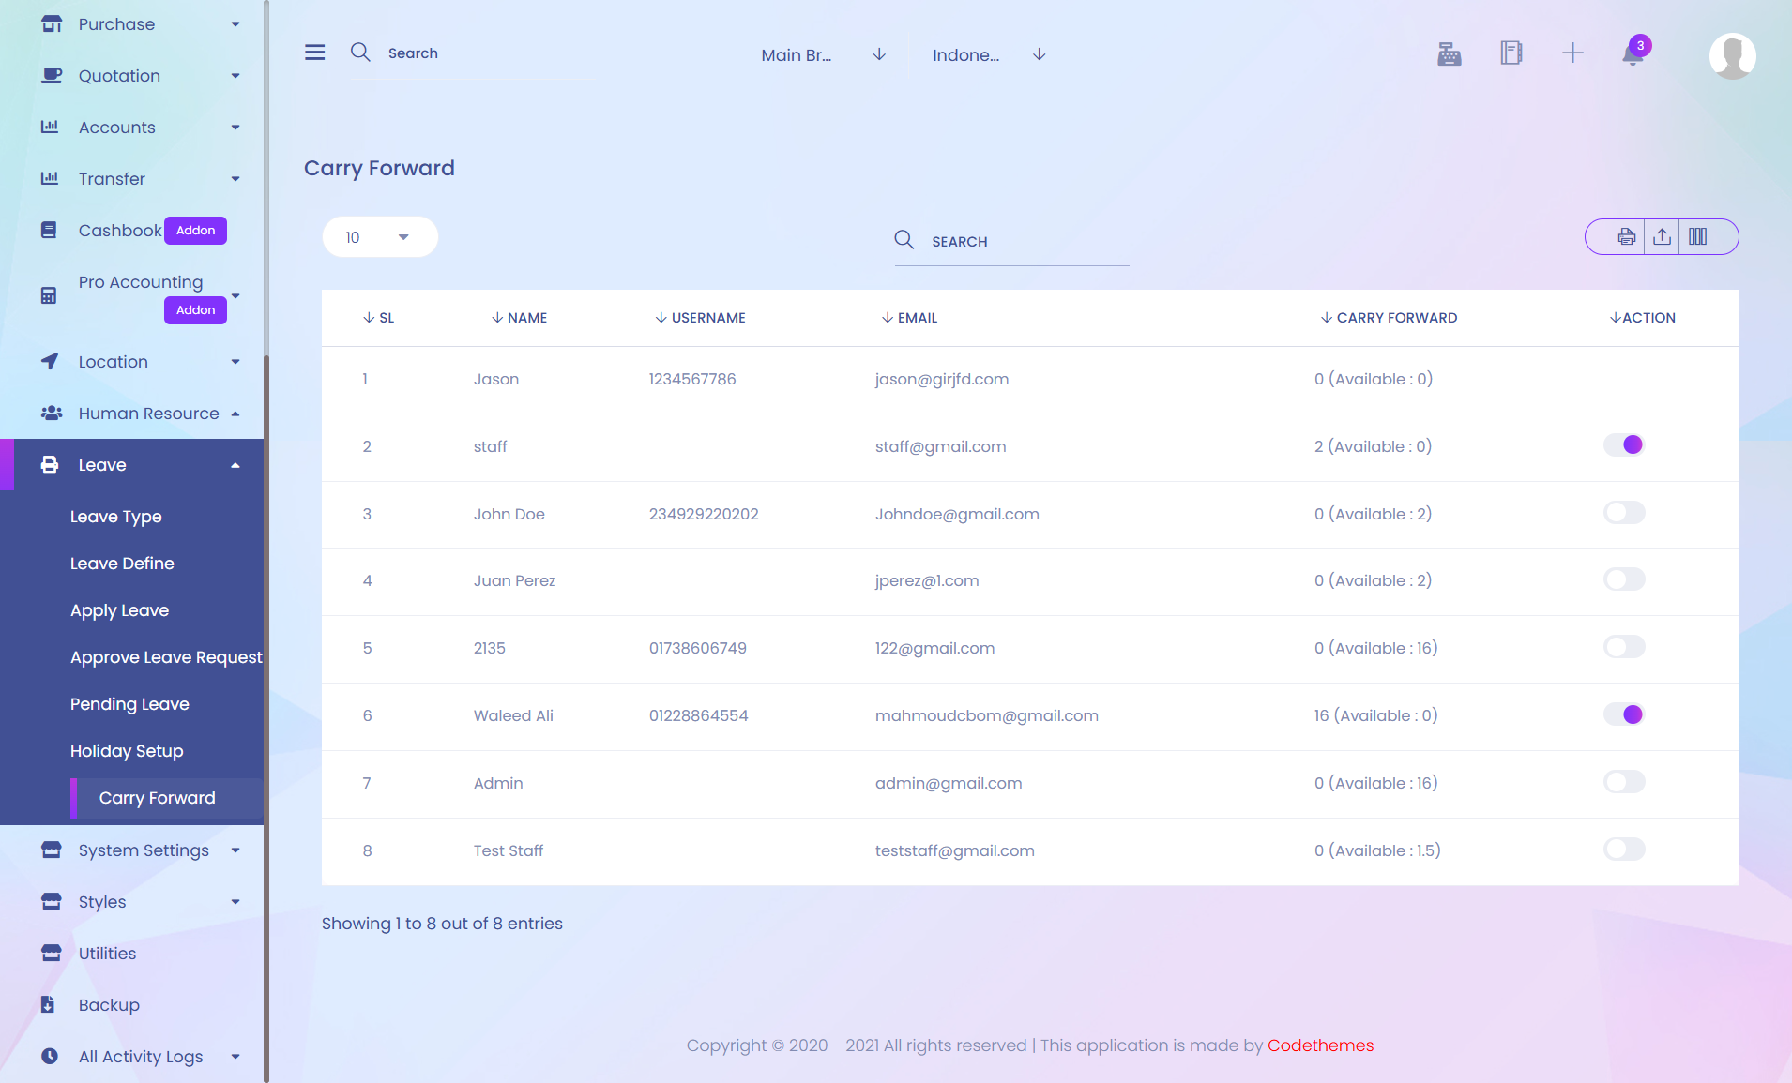This screenshot has height=1083, width=1792.
Task: Open the user profile avatar
Action: [1732, 55]
